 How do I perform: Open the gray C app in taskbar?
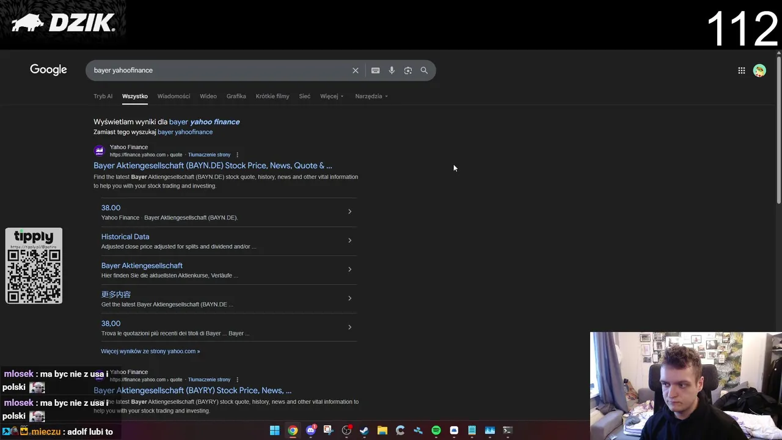[400, 431]
